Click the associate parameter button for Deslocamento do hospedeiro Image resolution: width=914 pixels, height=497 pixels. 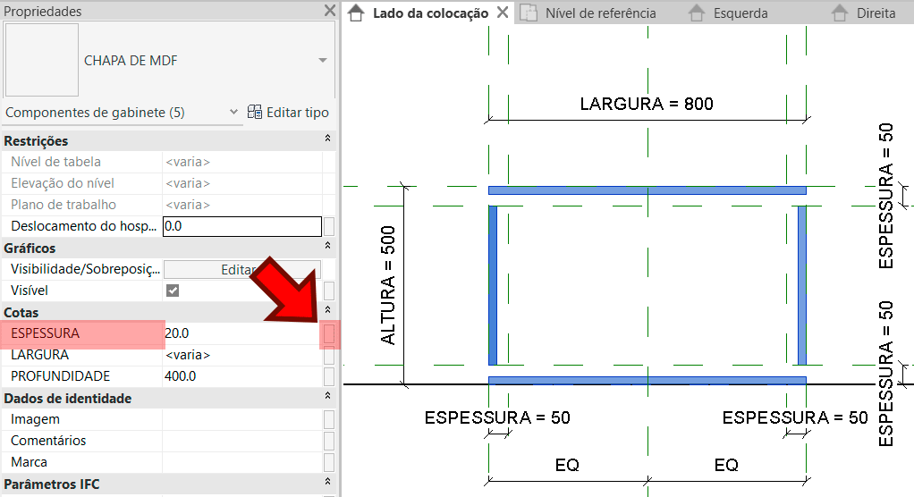point(329,226)
